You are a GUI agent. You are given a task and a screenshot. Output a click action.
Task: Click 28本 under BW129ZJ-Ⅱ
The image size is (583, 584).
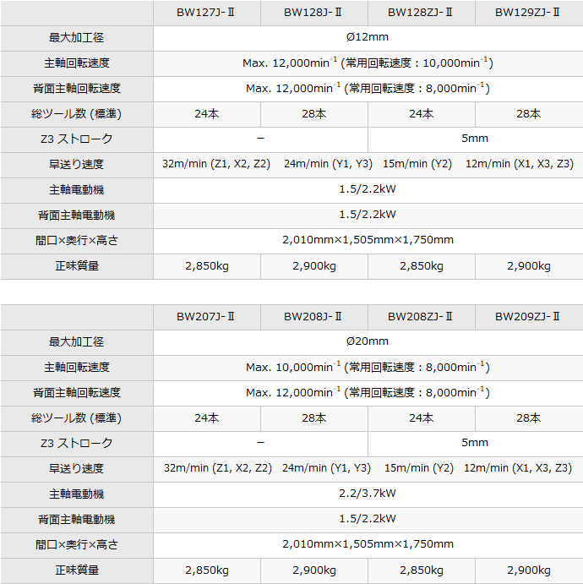pos(528,114)
